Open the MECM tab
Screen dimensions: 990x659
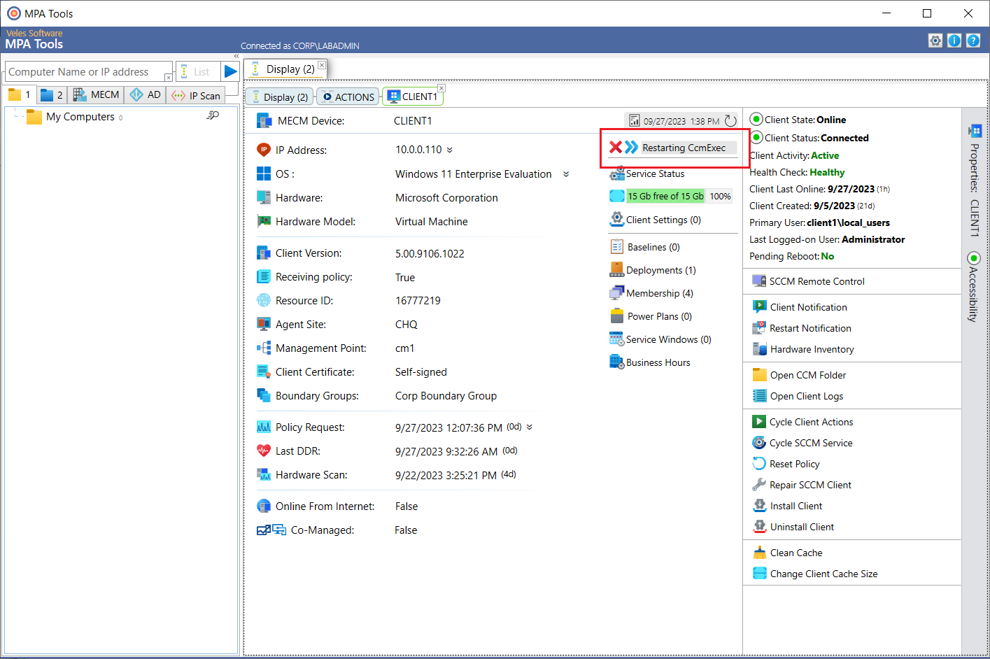coord(97,94)
